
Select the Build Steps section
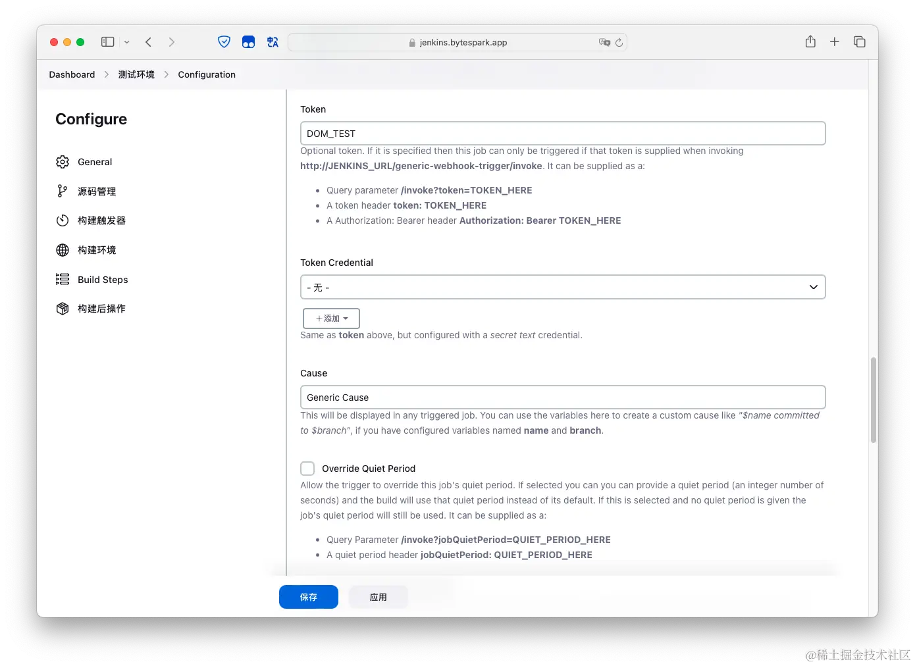[103, 280]
